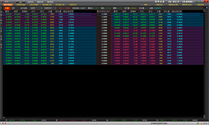Click the 帮助 help button
209x125 pixels.
tap(146, 5)
